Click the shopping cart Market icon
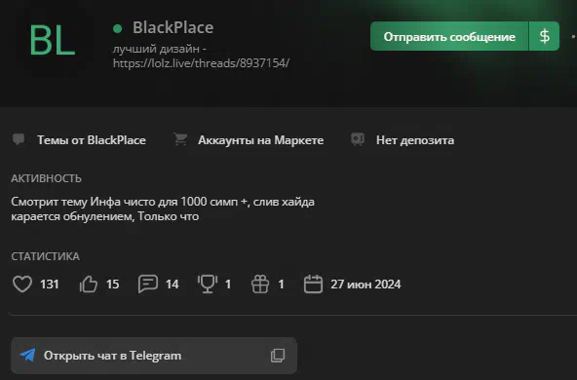Image resolution: width=577 pixels, height=380 pixels. (x=180, y=139)
